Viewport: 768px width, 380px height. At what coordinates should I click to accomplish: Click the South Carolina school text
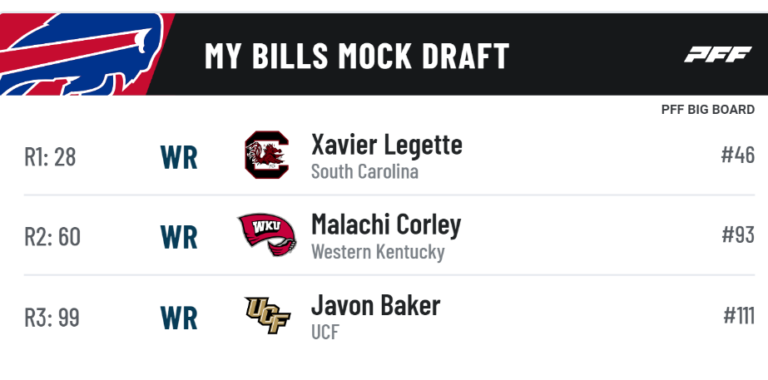364,172
